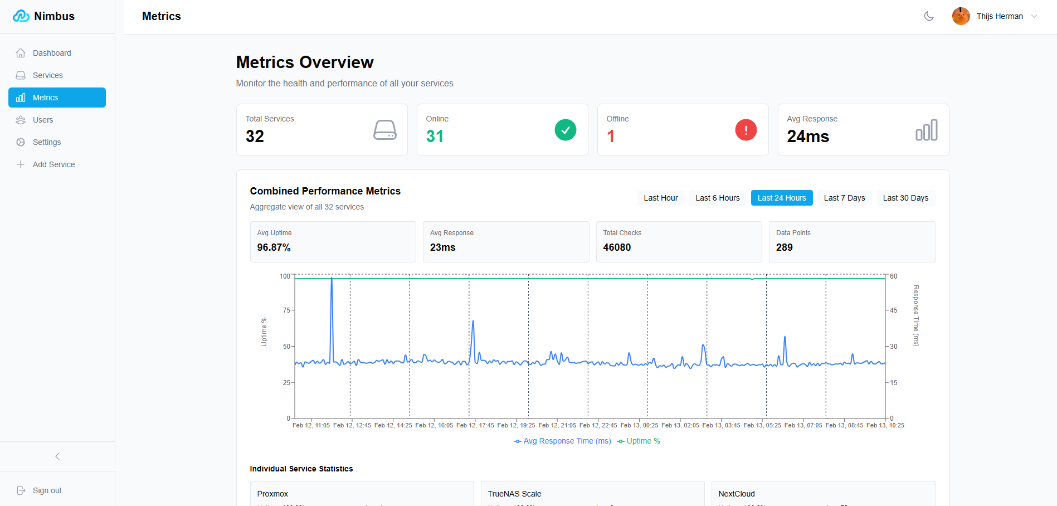Toggle the Uptime % legend series
This screenshot has height=506, width=1057.
(639, 441)
